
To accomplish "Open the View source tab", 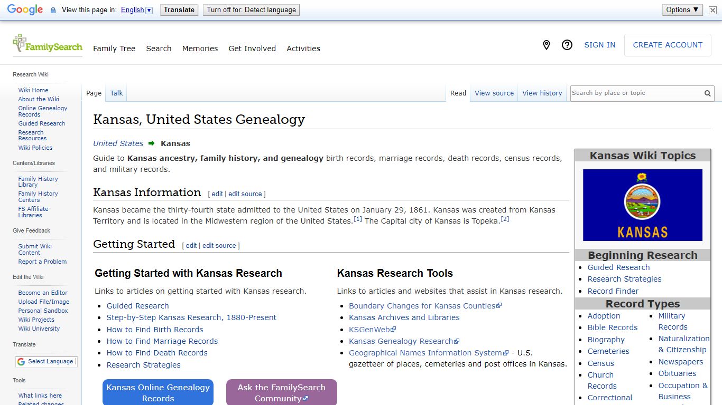I will pos(494,93).
